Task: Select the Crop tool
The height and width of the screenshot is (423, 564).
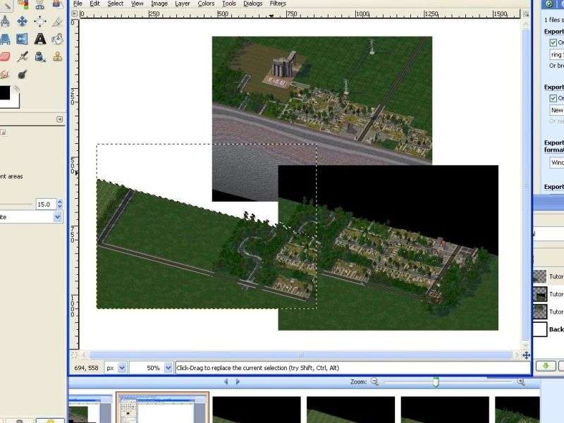Action: 57,22
